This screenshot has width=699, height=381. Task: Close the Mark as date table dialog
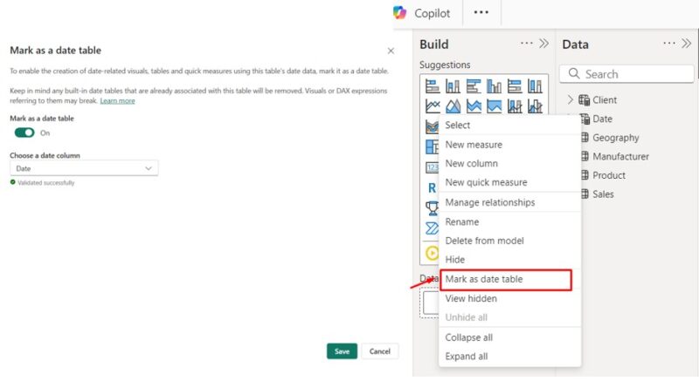390,51
